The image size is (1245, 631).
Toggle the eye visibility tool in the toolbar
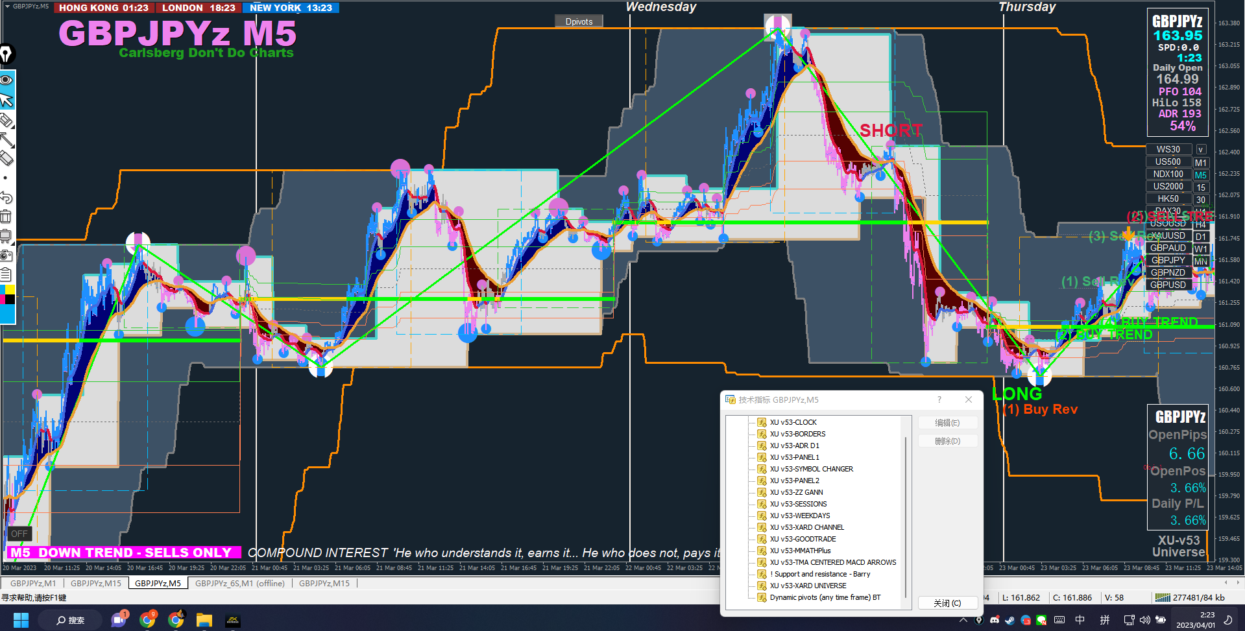tap(6, 80)
